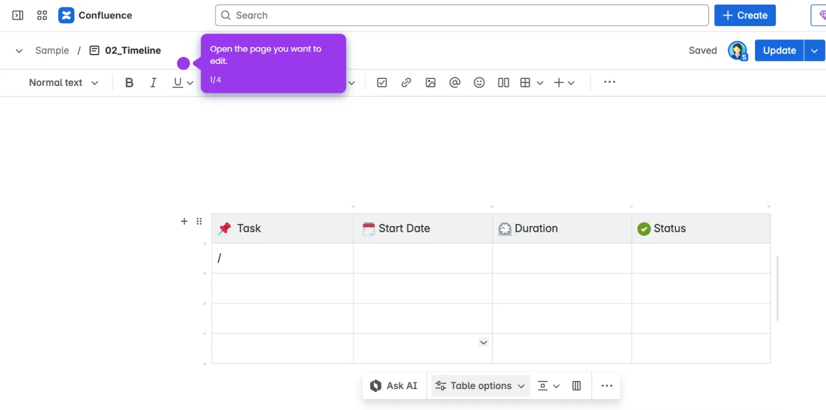Insert a link
826x410 pixels.
[406, 82]
